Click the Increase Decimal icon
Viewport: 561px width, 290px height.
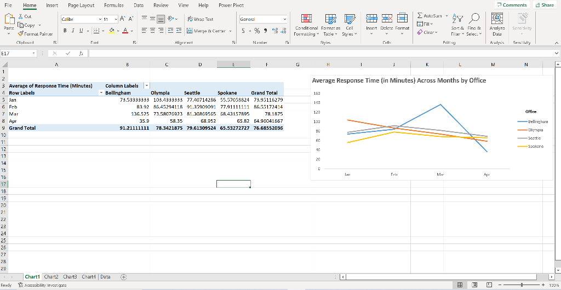[275, 31]
